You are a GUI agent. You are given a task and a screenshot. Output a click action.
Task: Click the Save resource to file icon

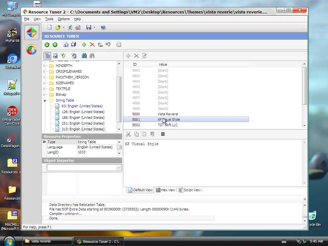point(66,45)
